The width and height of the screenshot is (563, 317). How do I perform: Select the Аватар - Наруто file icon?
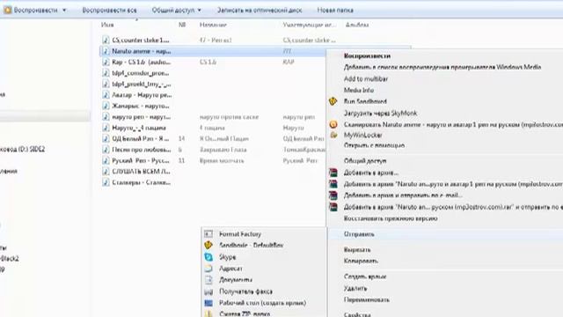[x=106, y=95]
